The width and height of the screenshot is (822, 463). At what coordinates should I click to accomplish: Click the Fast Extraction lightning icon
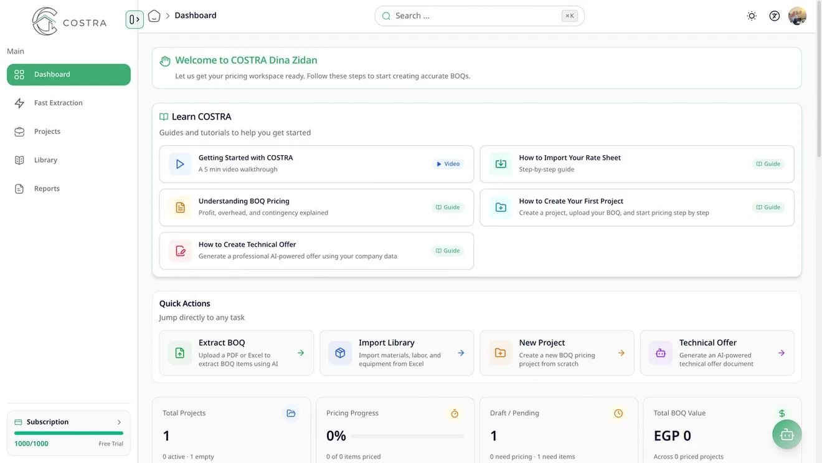[x=19, y=103]
